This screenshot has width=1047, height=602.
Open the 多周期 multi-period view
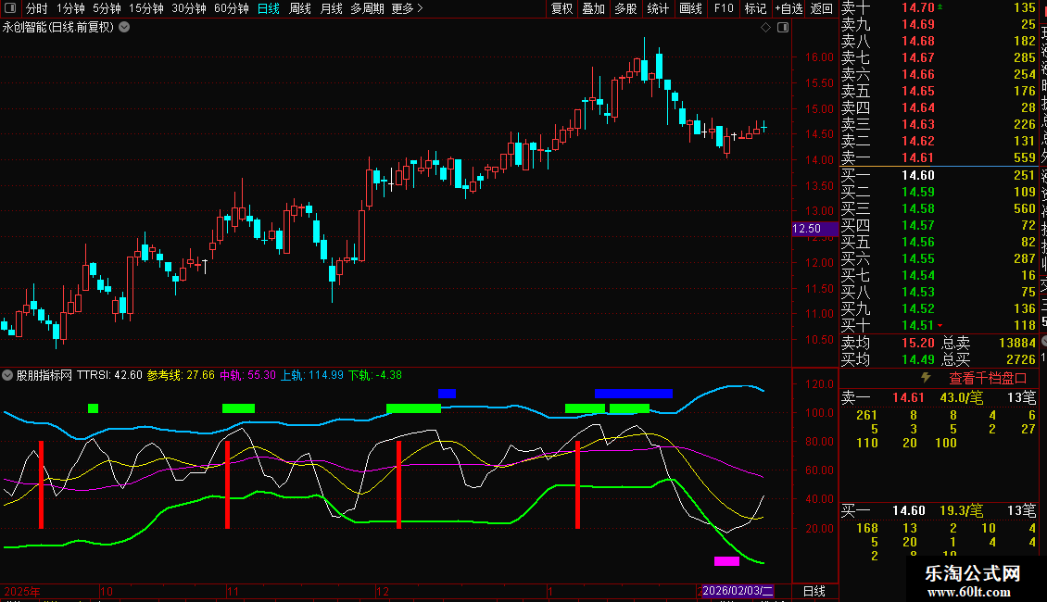click(367, 8)
